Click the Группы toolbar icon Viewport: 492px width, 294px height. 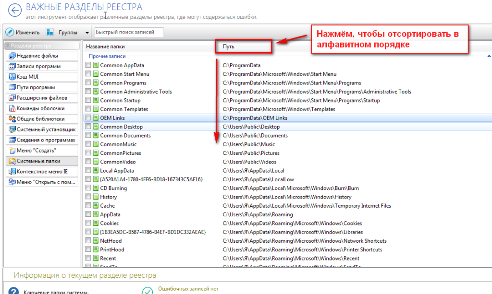tap(49, 33)
